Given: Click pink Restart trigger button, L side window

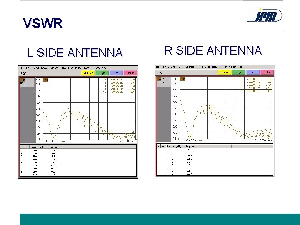Looking at the screenshot, I should (x=130, y=73).
